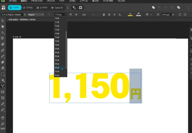Open the テキスト menu
The image size is (192, 133).
[51, 1]
